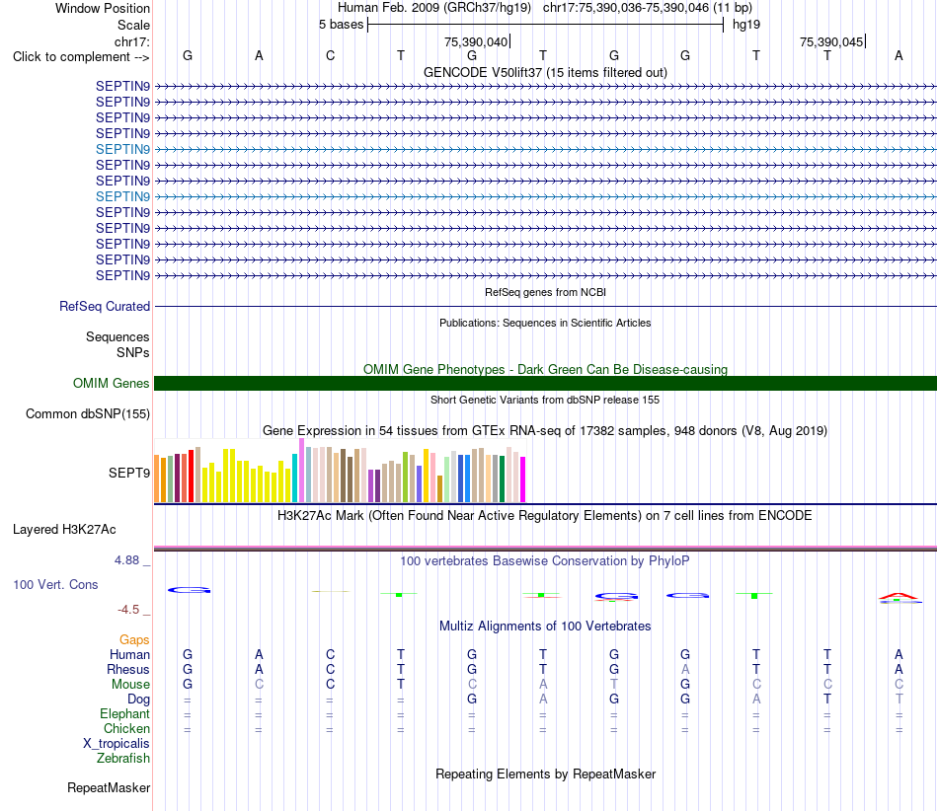Click the magenta last bar in GTEx chart
The height and width of the screenshot is (811, 938).
point(522,479)
